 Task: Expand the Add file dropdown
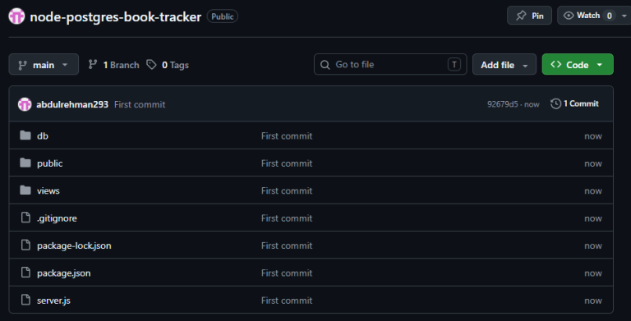pos(504,64)
